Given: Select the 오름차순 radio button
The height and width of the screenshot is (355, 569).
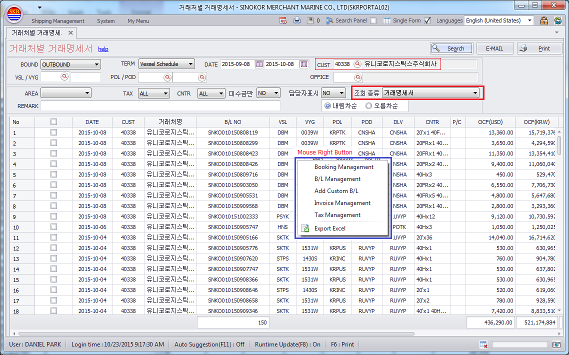Looking at the screenshot, I should click(x=369, y=106).
